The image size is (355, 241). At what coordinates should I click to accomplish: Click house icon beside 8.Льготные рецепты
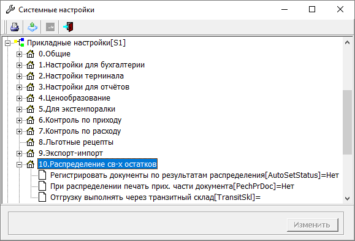pyautogui.click(x=30, y=142)
